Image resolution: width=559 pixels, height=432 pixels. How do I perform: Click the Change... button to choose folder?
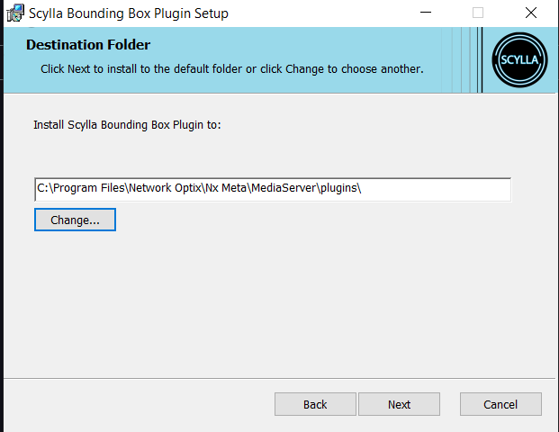tap(75, 220)
